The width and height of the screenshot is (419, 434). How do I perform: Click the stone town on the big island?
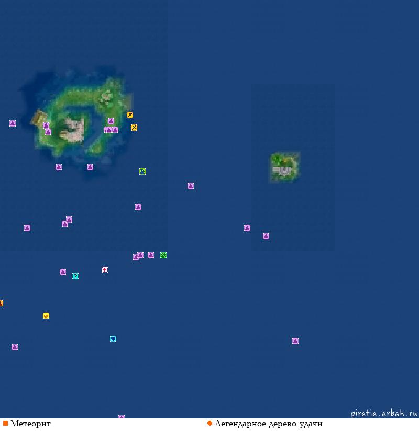click(x=73, y=130)
